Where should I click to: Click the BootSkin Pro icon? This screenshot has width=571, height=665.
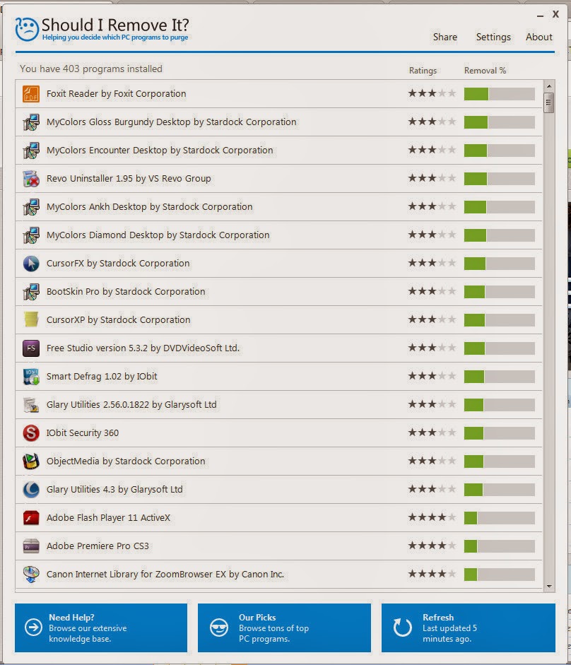click(x=31, y=292)
